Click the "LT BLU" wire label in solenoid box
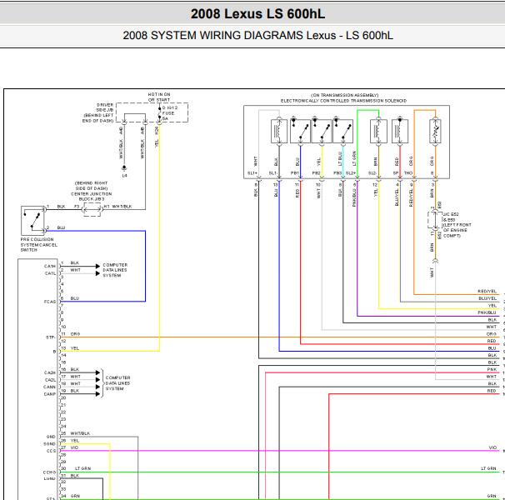Screen dimensions: 505x500 (x=339, y=159)
